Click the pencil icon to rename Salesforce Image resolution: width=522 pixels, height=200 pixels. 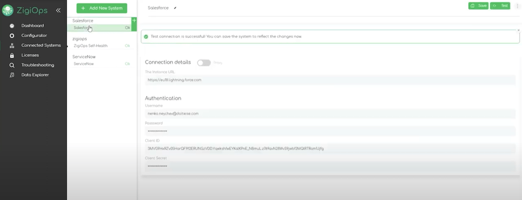pos(175,8)
